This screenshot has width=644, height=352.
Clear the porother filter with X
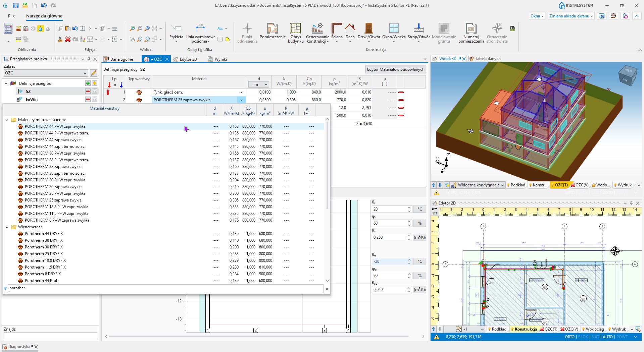point(327,289)
